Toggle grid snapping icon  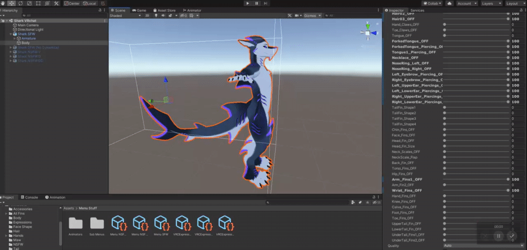click(103, 3)
